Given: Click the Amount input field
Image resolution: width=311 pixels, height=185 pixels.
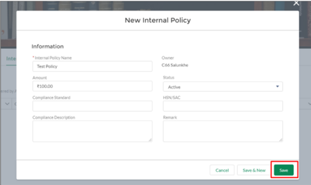Looking at the screenshot, I should tap(93, 86).
